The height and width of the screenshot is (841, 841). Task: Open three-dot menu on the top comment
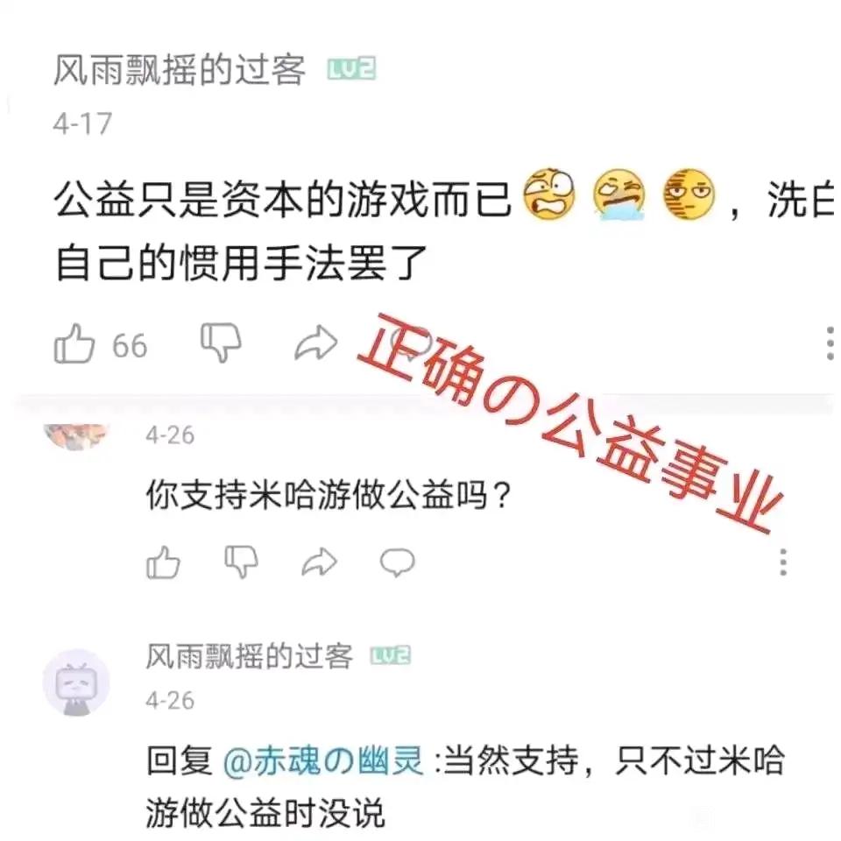click(830, 343)
